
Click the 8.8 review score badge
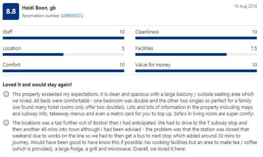pyautogui.click(x=11, y=12)
